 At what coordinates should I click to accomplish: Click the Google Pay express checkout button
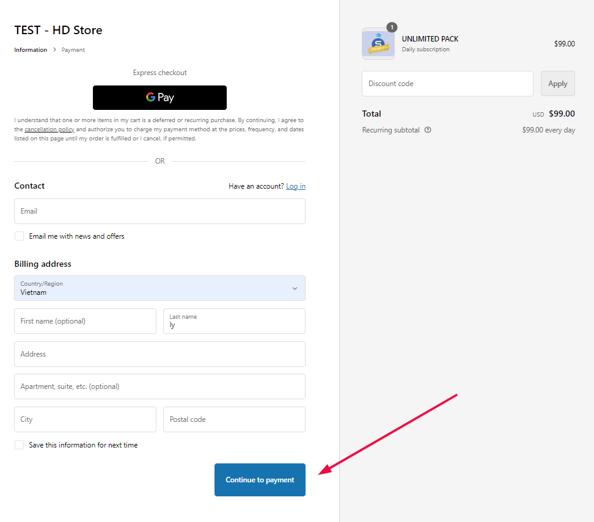[159, 98]
